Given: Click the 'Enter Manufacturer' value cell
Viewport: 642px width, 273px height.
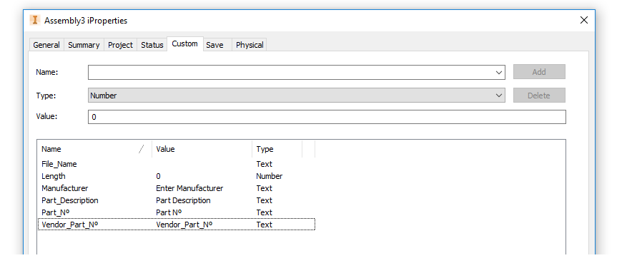Looking at the screenshot, I should coord(189,188).
